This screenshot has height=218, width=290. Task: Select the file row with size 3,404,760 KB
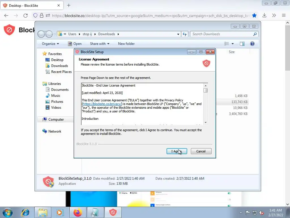click(x=238, y=114)
